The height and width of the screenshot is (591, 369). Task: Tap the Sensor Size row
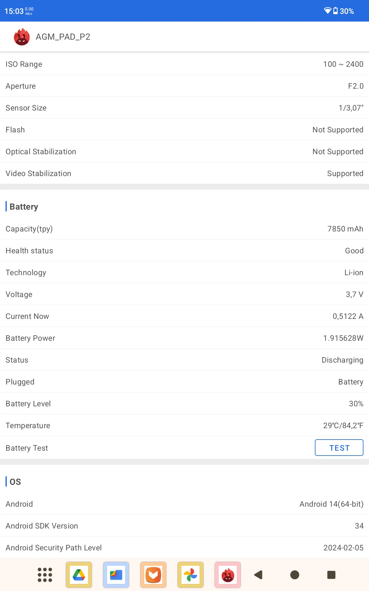click(184, 108)
